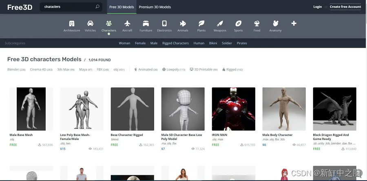Click the Free3D logo
Viewport: 367px width, 181px height.
(20, 7)
